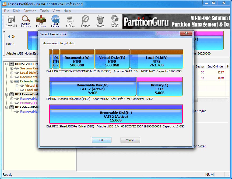Expand the Primary(1) tree node
The width and height of the screenshot is (232, 179).
pyautogui.click(x=12, y=103)
